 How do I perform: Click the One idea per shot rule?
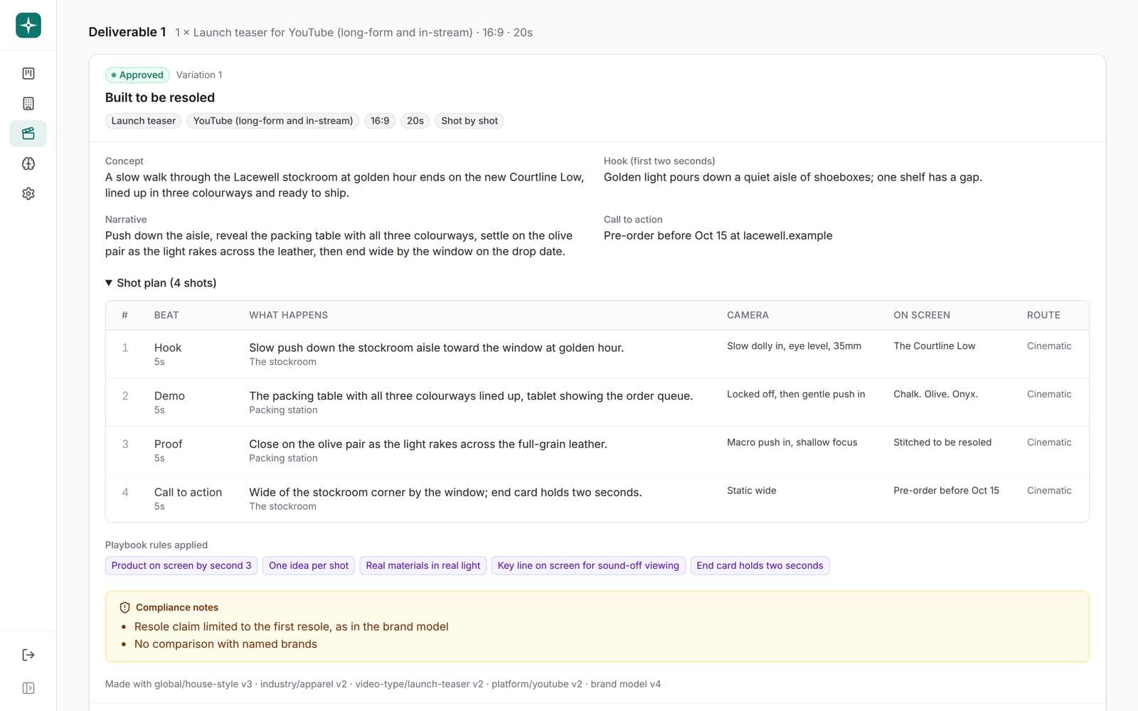click(x=309, y=565)
